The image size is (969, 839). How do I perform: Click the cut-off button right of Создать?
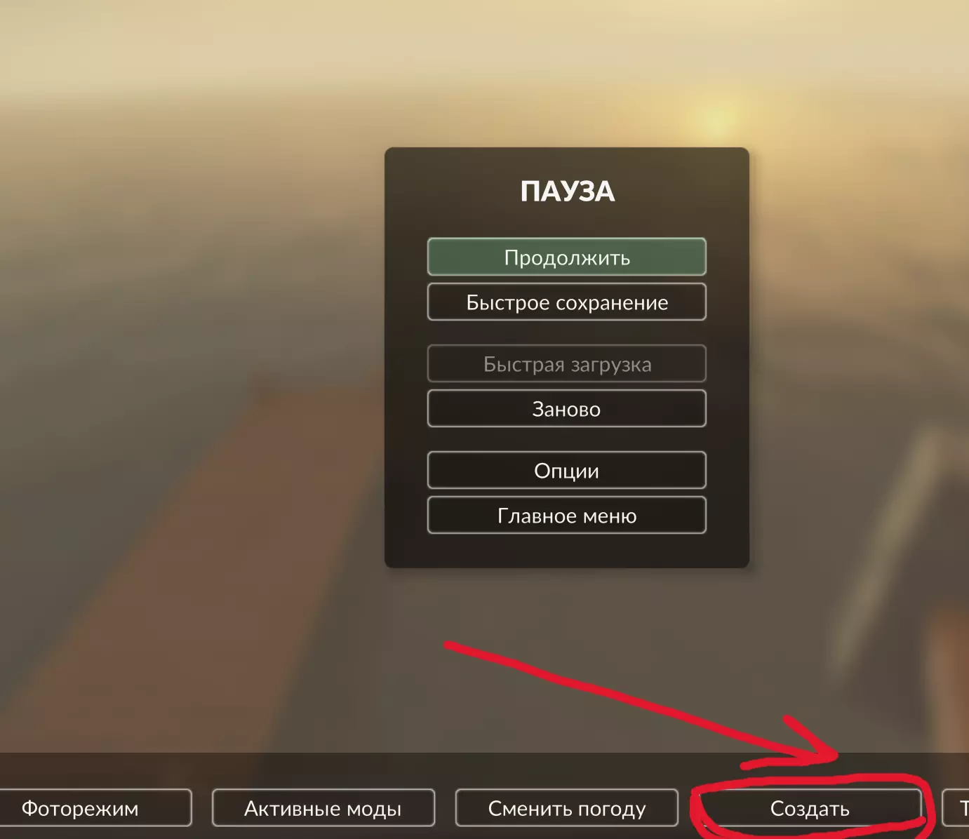pos(956,808)
